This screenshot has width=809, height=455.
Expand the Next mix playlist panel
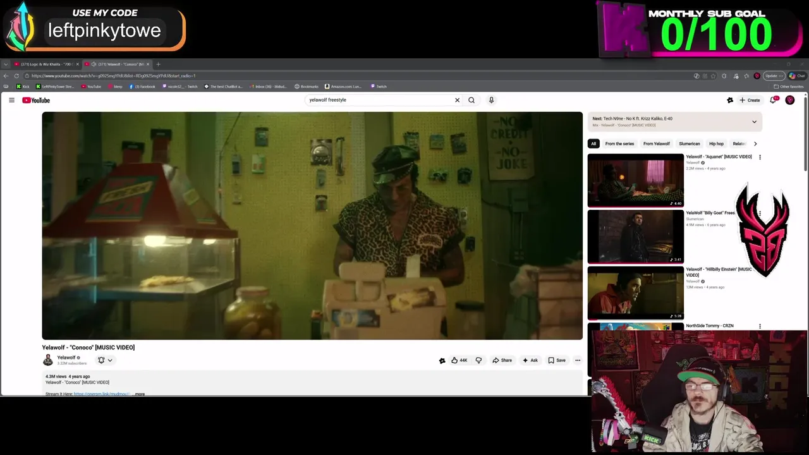pos(754,122)
